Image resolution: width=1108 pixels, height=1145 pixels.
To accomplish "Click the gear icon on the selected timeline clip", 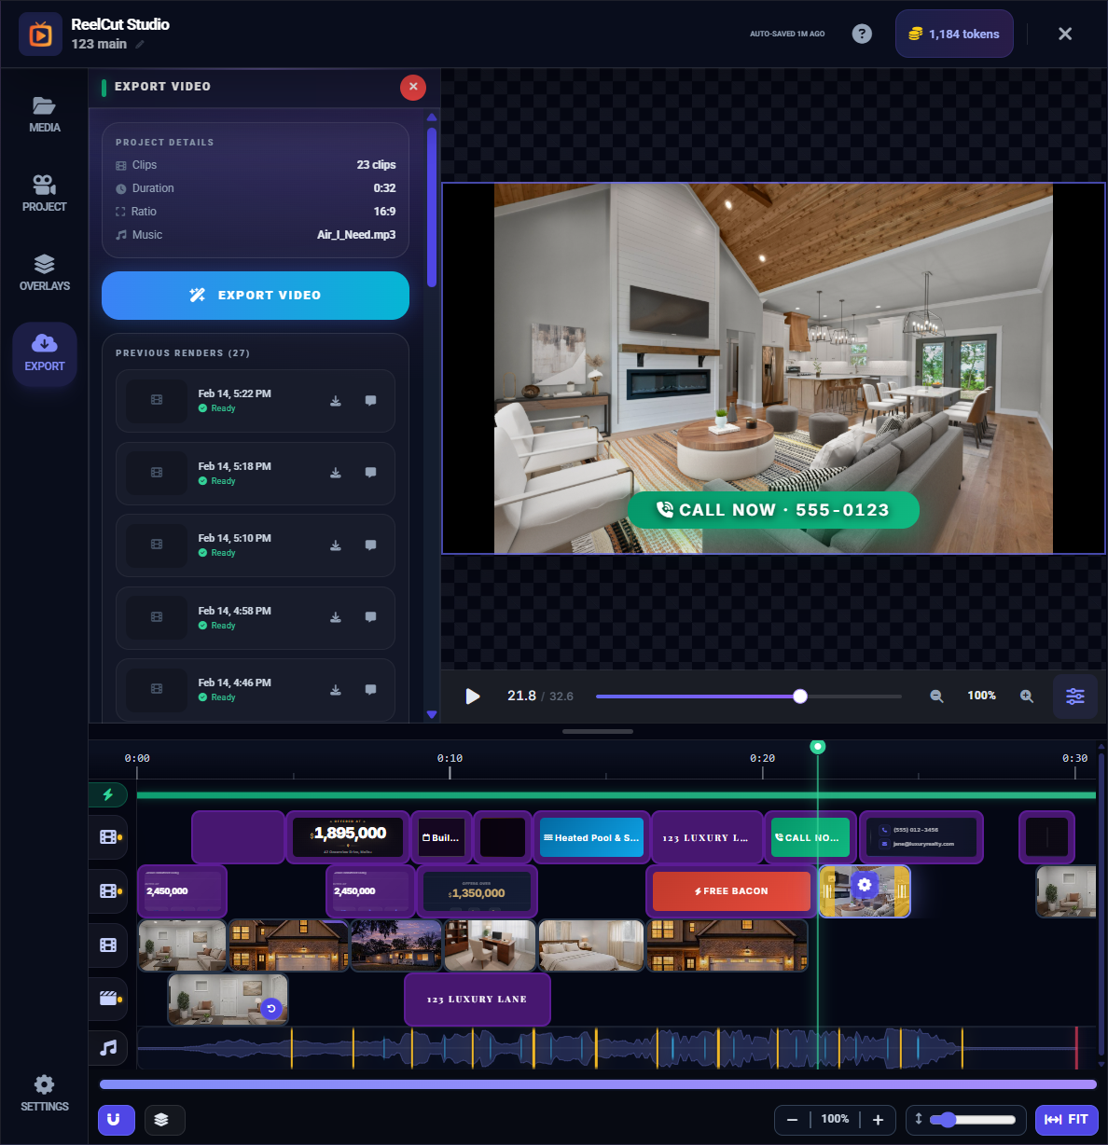I will point(865,884).
